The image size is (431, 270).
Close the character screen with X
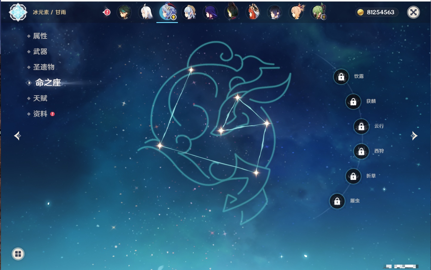click(413, 12)
